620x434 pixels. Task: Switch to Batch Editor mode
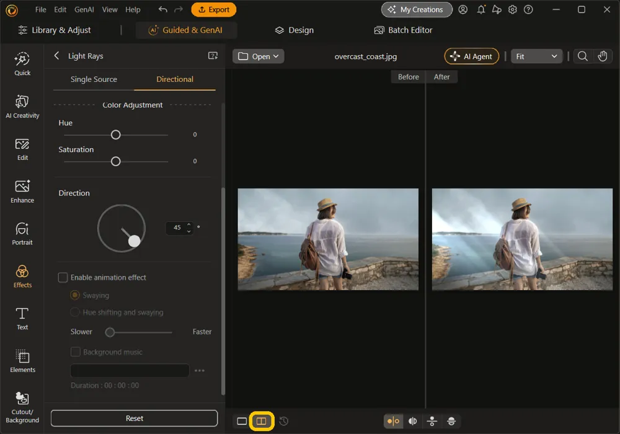pyautogui.click(x=403, y=30)
